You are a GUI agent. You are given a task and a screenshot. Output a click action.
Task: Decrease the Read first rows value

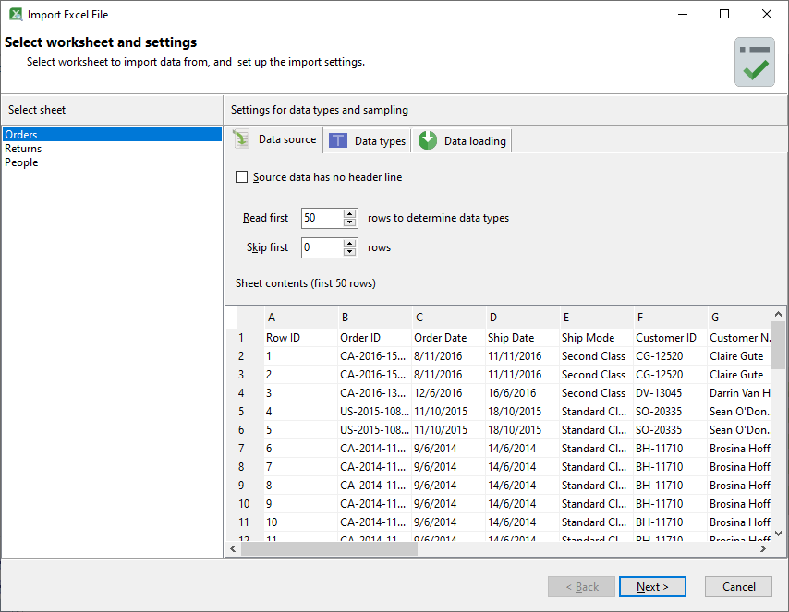350,223
